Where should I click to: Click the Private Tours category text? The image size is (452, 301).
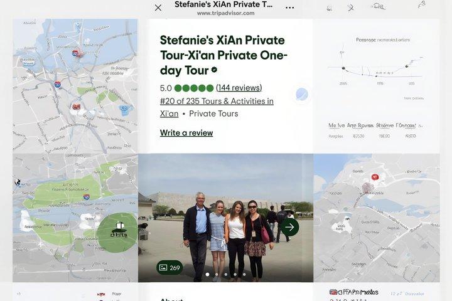pyautogui.click(x=213, y=114)
